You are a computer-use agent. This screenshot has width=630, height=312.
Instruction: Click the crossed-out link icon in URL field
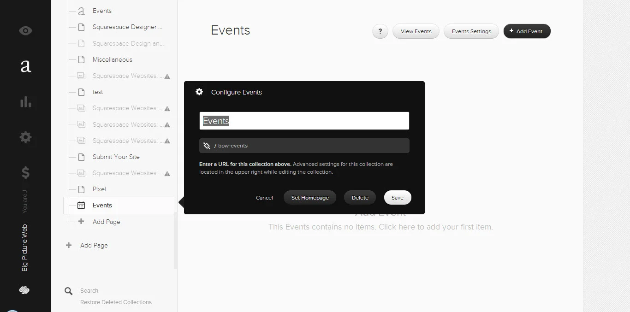(207, 146)
